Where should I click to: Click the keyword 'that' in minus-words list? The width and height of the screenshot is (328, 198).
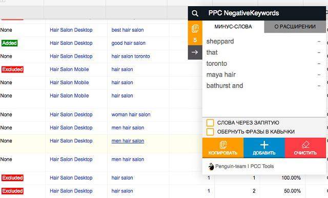point(212,53)
